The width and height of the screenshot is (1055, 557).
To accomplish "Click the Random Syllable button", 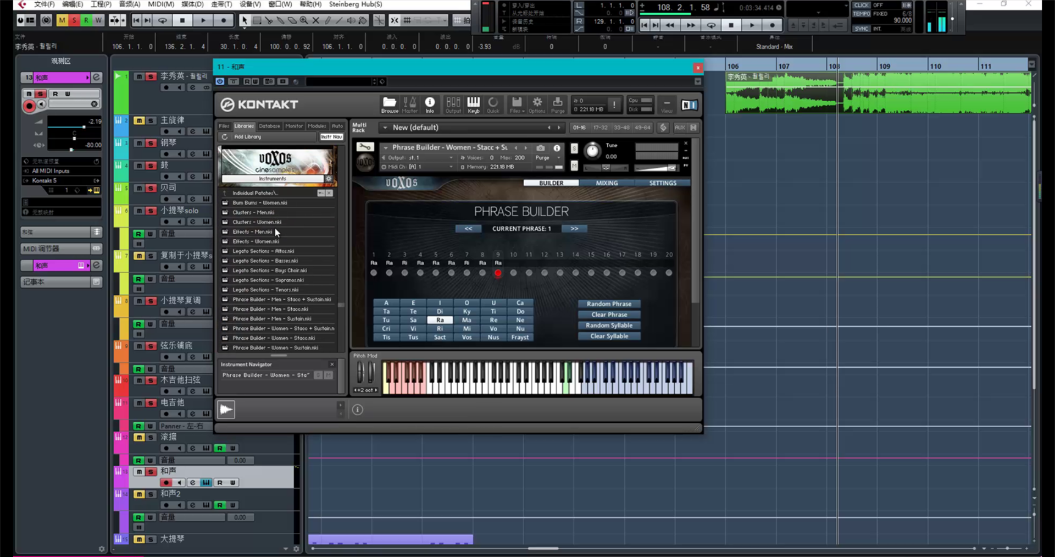I will [x=609, y=326].
